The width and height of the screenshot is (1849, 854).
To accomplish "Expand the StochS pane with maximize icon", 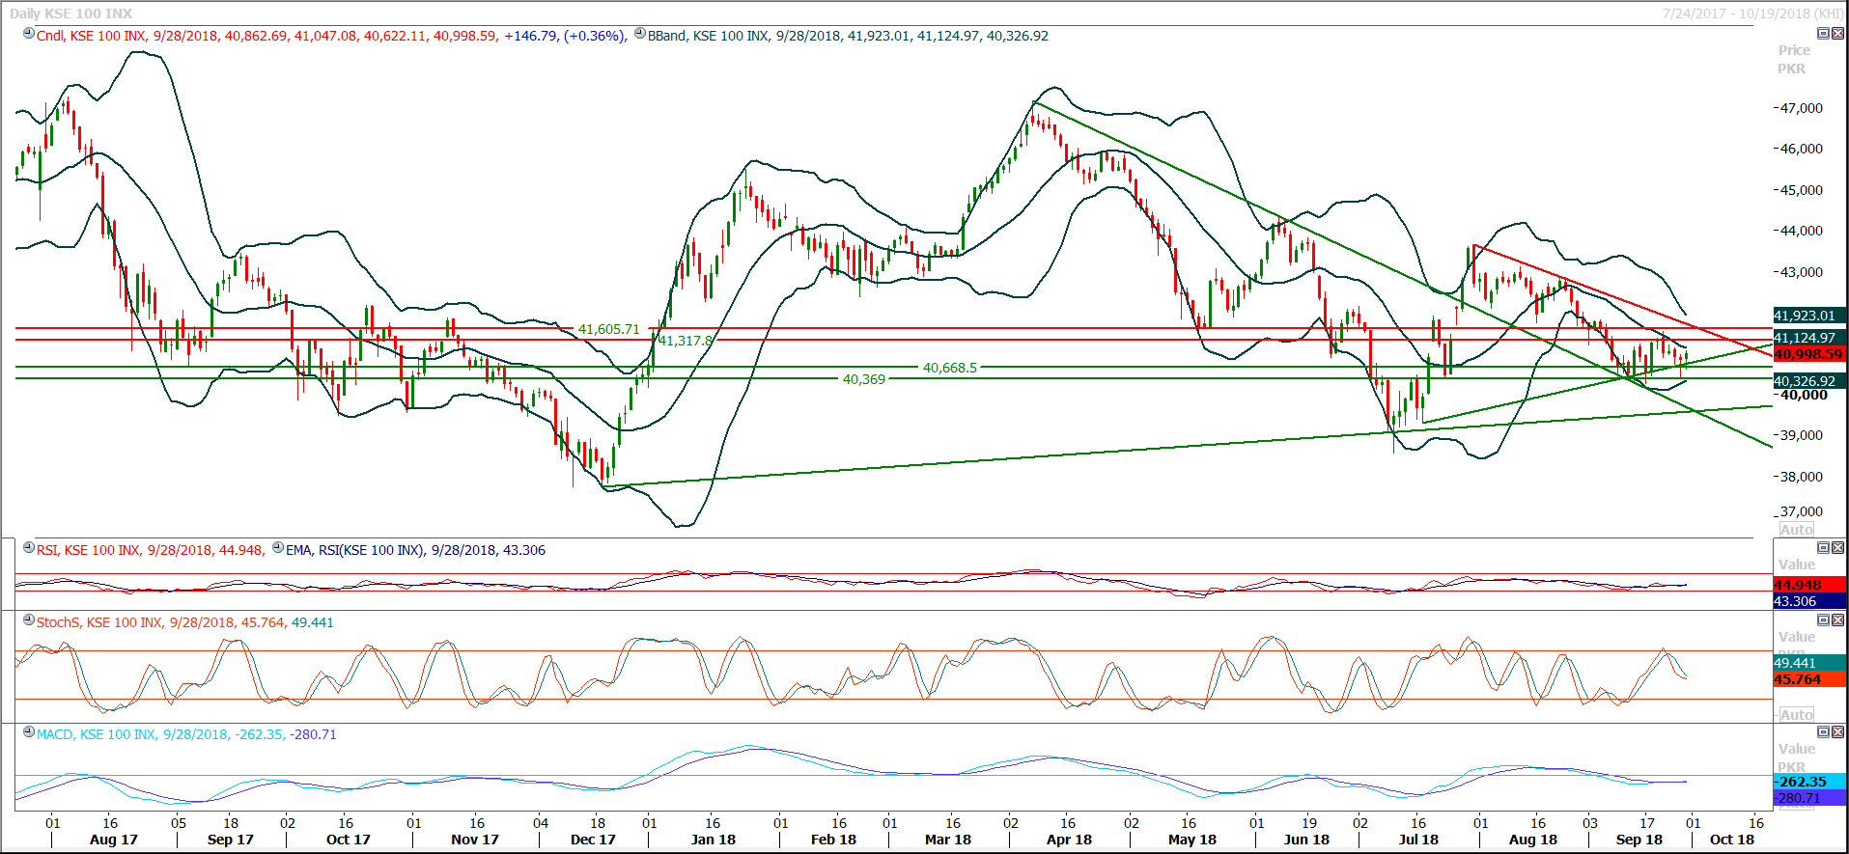I will coord(1823,620).
